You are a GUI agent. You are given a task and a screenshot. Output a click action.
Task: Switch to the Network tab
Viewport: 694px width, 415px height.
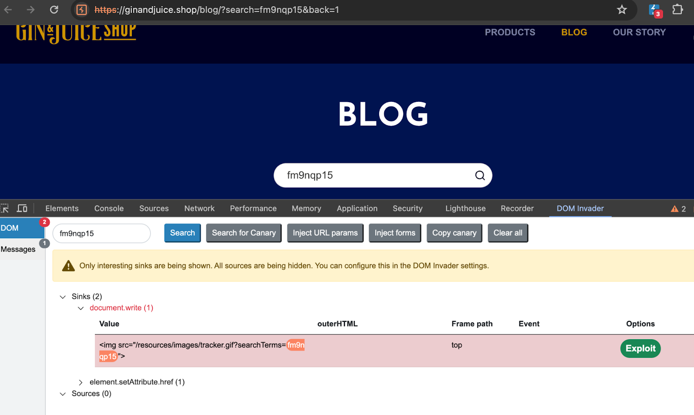pyautogui.click(x=200, y=208)
